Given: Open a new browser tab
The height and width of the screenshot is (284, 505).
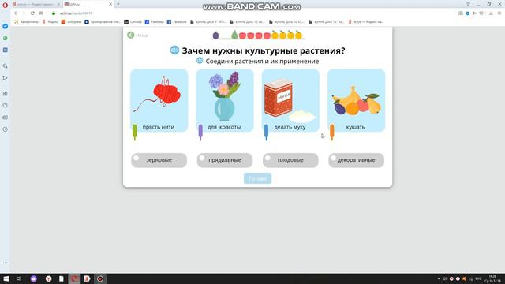Looking at the screenshot, I should point(118,4).
